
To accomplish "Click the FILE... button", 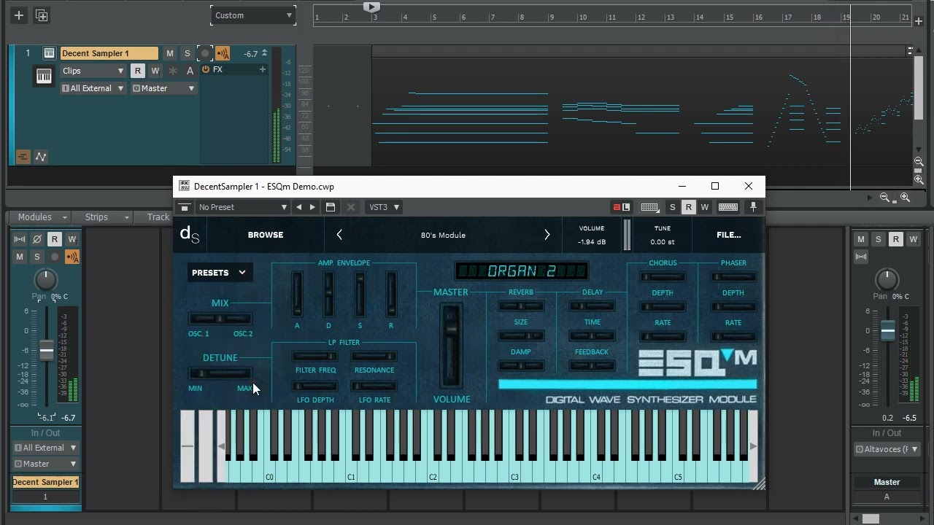I will 728,235.
